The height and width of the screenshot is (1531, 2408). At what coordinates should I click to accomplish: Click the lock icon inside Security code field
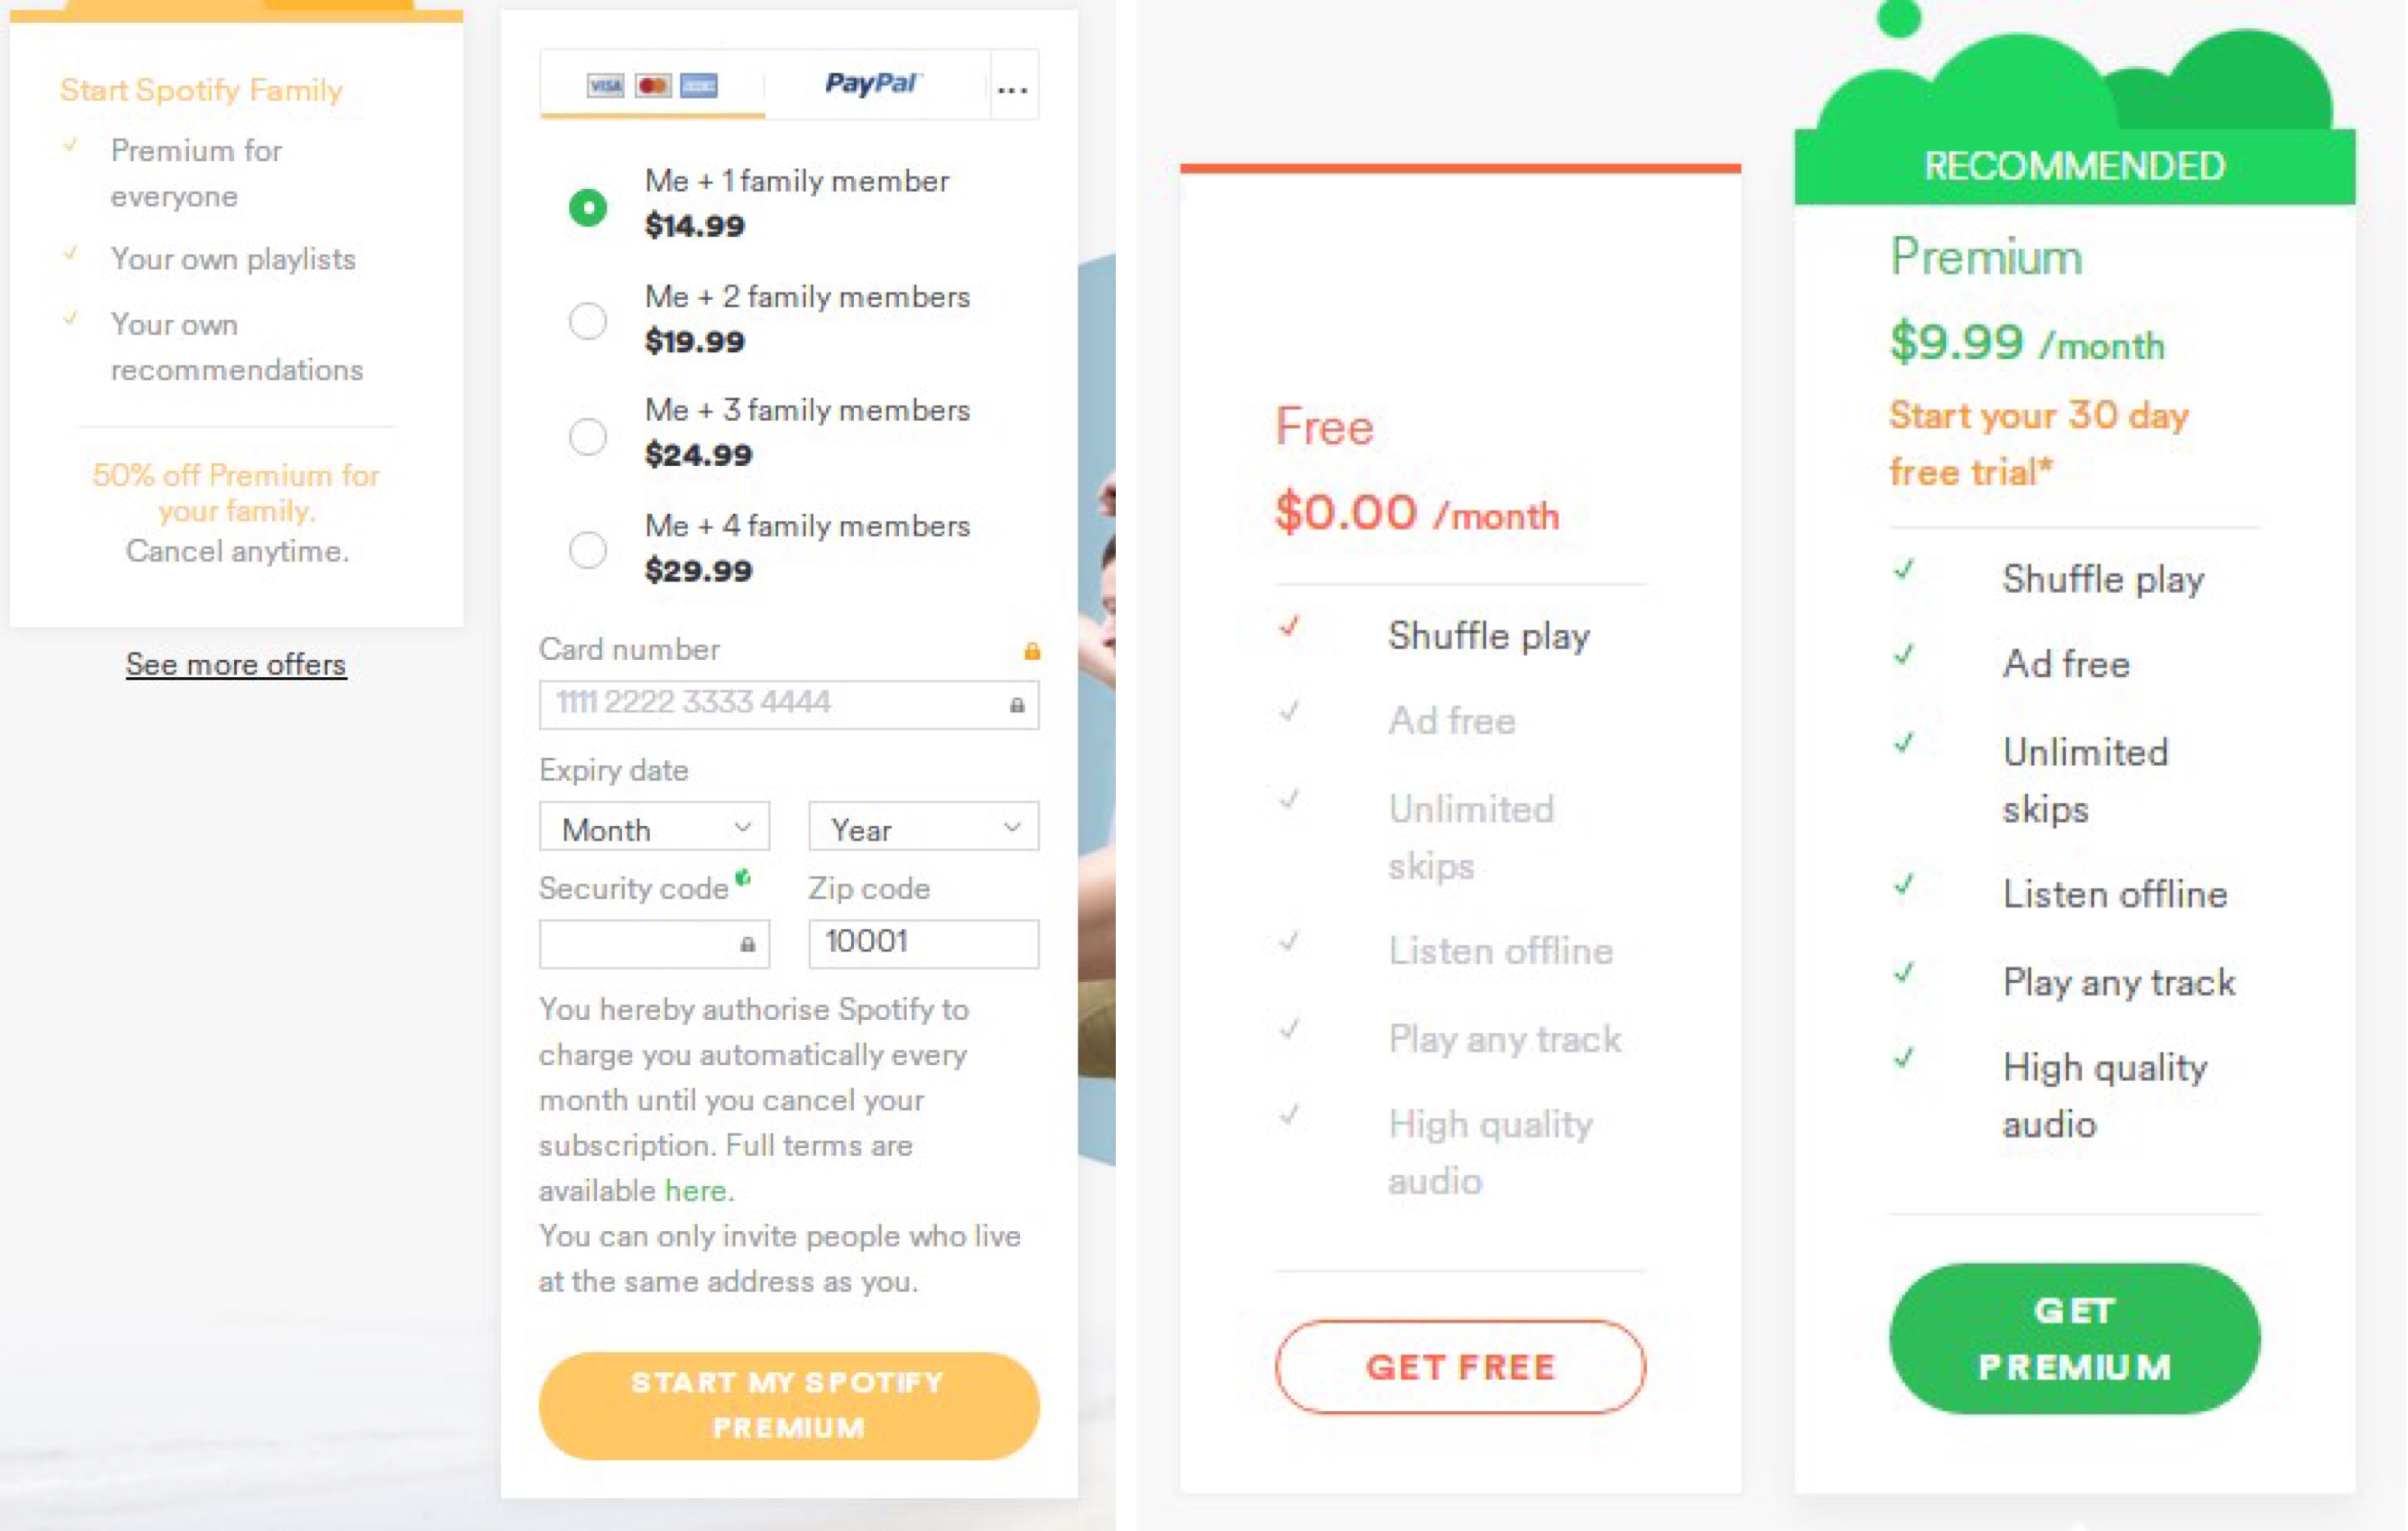[x=747, y=944]
